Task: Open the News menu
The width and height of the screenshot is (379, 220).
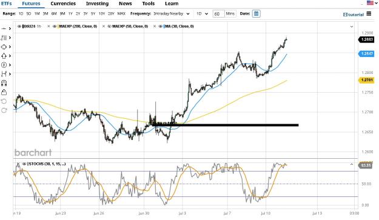Action: tap(125, 4)
